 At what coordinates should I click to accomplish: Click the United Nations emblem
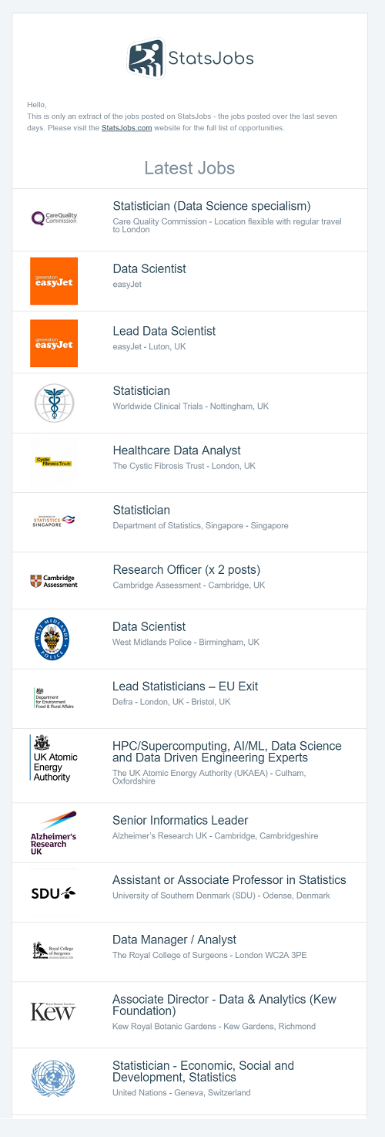tap(54, 1078)
